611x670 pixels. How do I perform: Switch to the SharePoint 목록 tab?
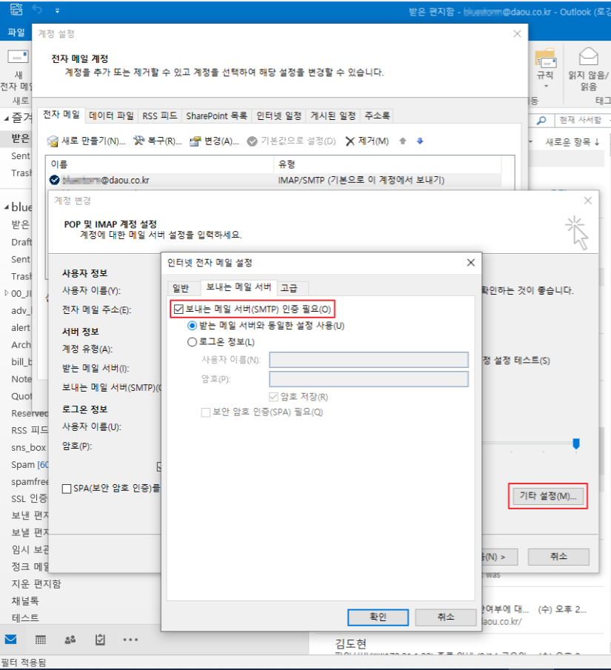point(216,115)
